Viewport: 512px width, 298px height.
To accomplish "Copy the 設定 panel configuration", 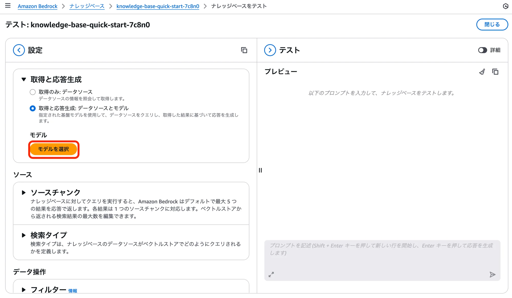I will (x=244, y=50).
